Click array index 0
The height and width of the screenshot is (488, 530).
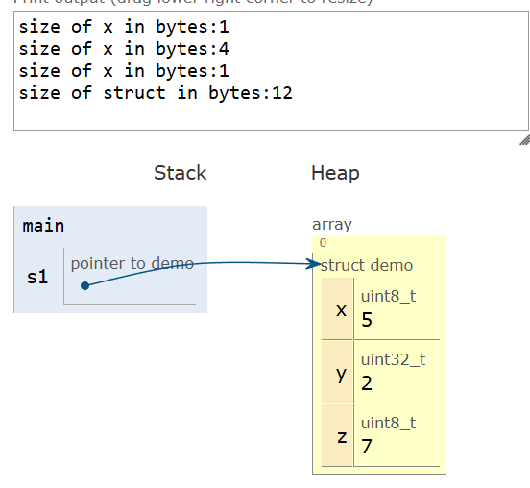(323, 242)
